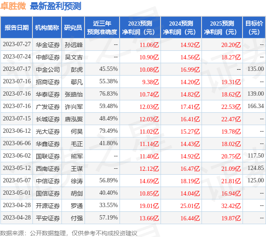This screenshot has height=237, width=266.
Task: Click the 14.69亿 forecast value
Action: click(x=149, y=181)
